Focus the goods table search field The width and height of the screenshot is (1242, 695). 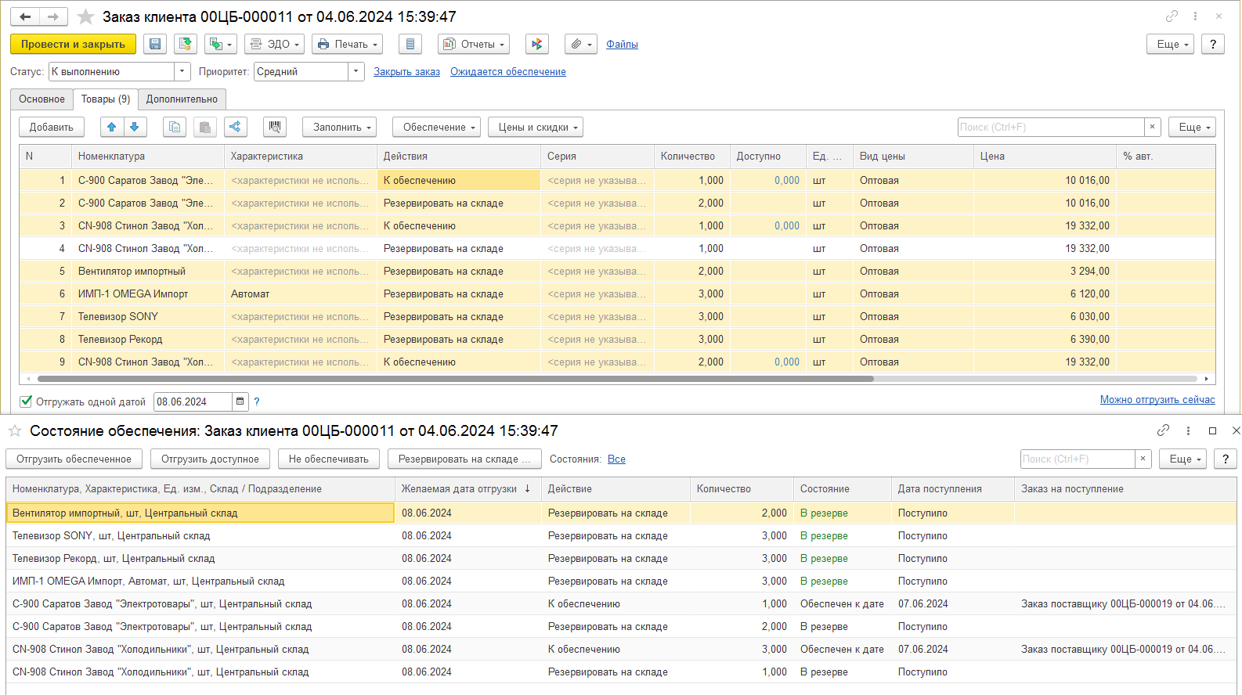click(1051, 127)
